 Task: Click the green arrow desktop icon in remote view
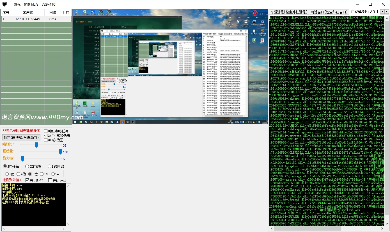[254, 40]
